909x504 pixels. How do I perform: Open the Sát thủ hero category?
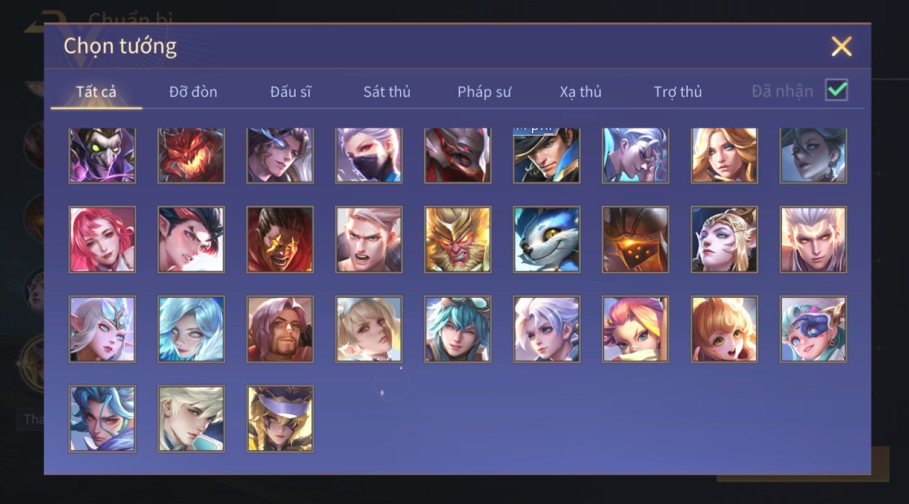point(387,92)
